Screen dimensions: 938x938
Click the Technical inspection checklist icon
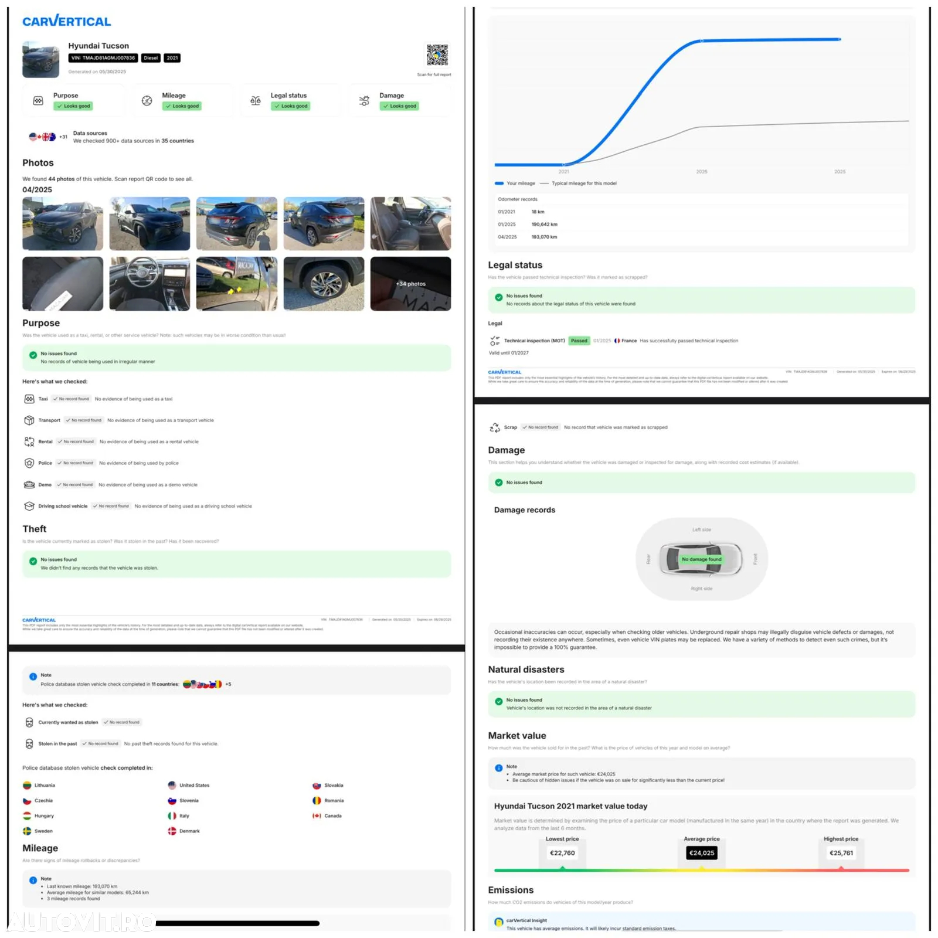click(495, 341)
